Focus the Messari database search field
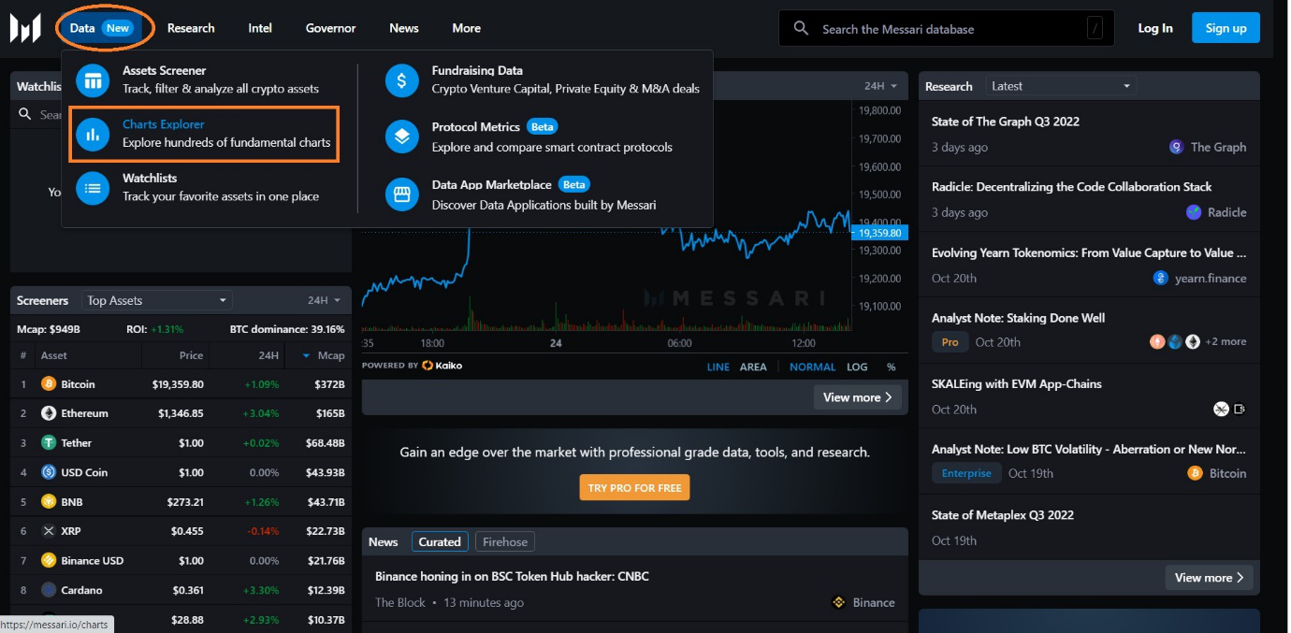Screen dimensions: 1291x633 pyautogui.click(x=946, y=29)
